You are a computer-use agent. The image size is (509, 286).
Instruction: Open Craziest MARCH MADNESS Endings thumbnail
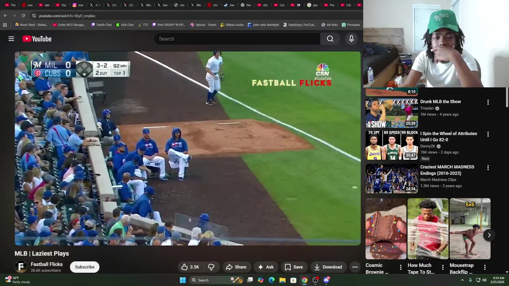392,179
